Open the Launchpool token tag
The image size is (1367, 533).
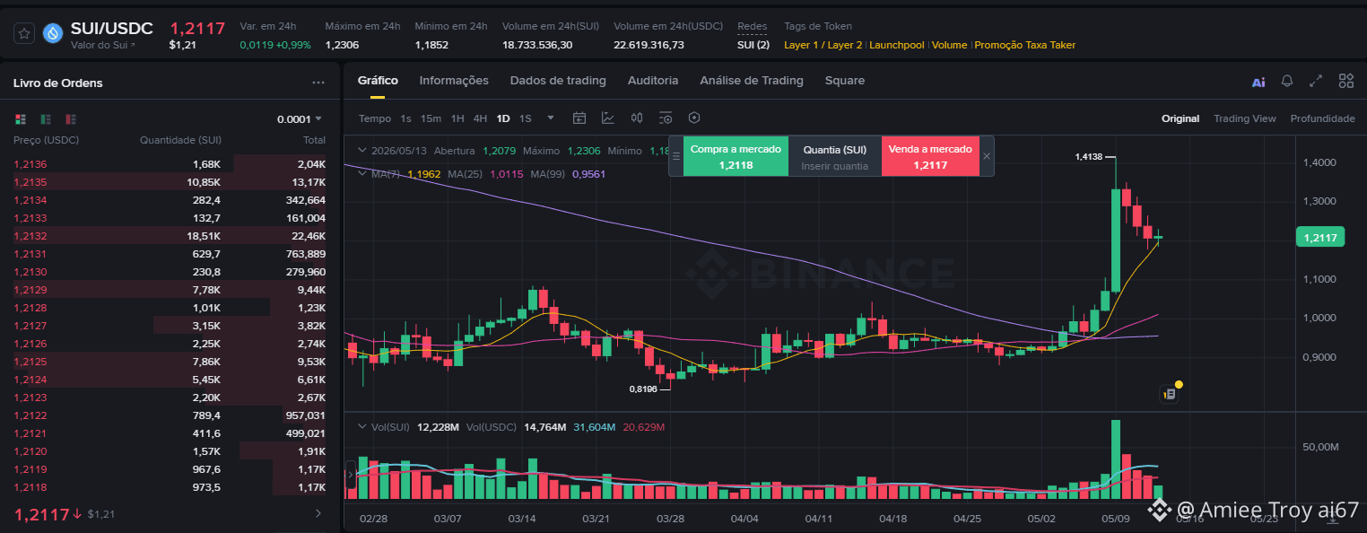[897, 45]
